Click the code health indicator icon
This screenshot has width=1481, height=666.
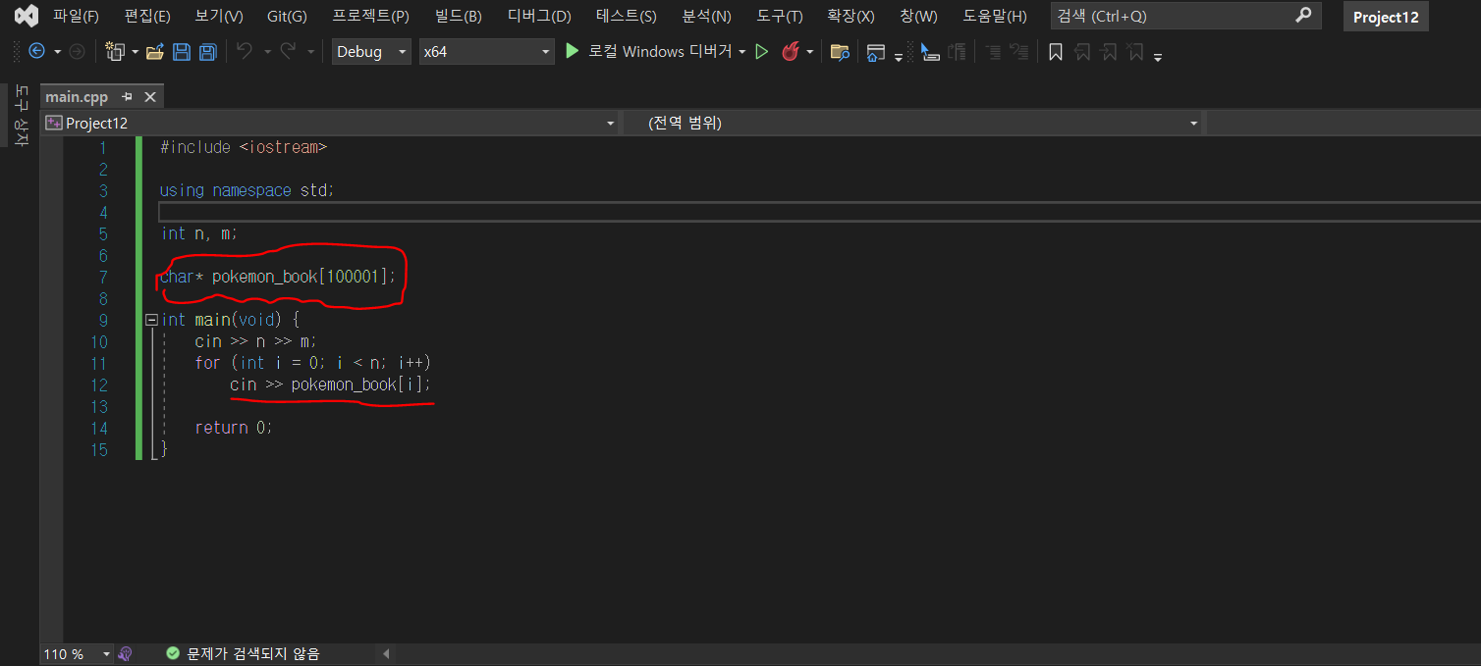125,654
